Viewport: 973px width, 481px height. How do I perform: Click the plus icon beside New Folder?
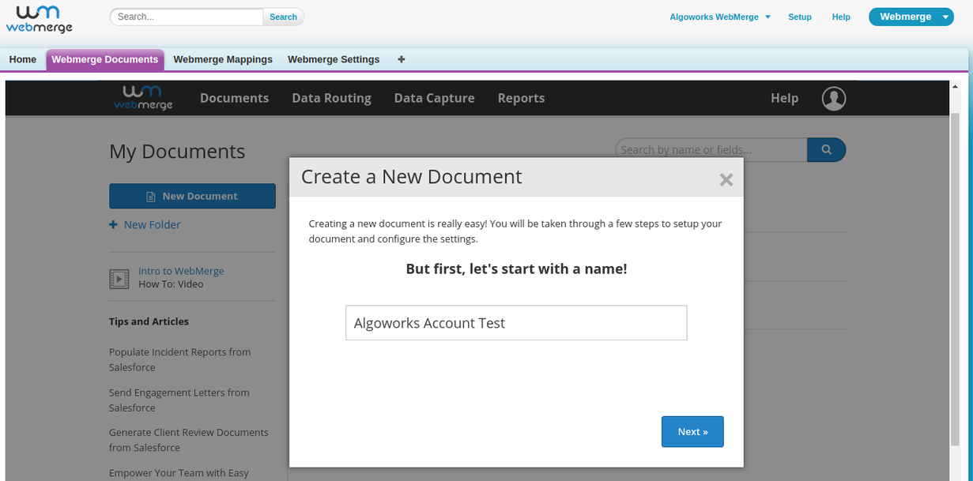(x=113, y=225)
